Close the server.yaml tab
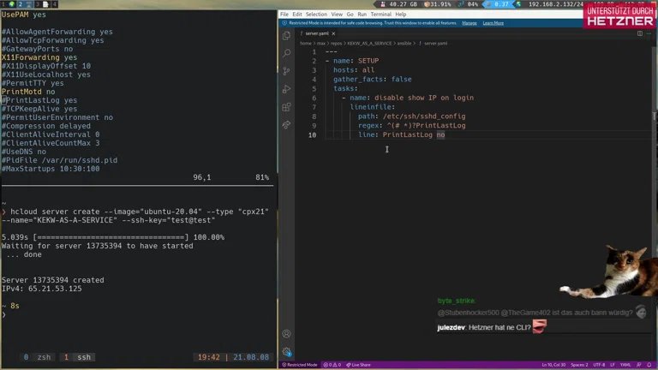 point(335,33)
